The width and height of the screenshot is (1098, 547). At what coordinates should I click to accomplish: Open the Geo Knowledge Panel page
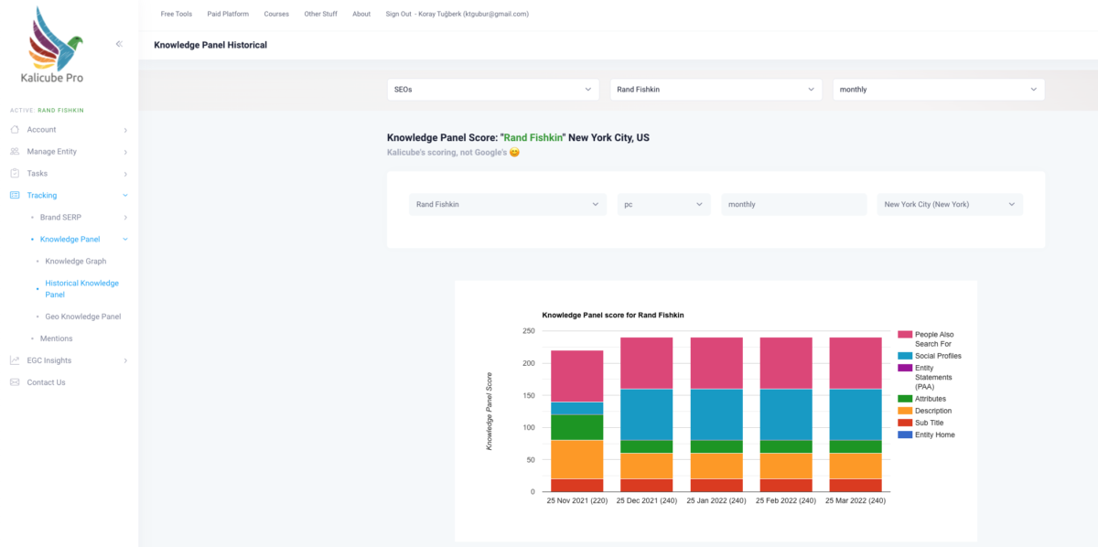[83, 316]
